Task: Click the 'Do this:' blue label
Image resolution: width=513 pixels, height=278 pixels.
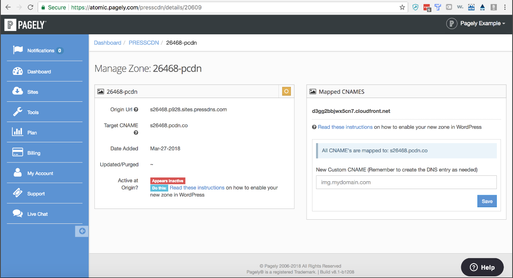Action: point(159,188)
